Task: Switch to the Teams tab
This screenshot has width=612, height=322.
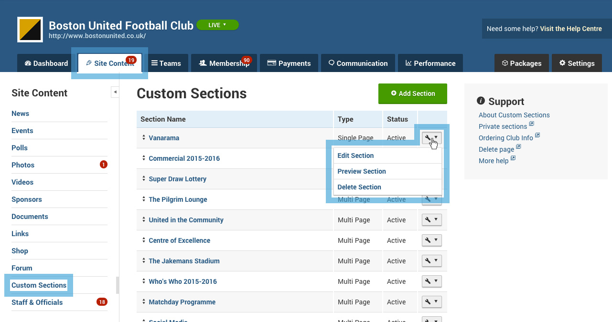Action: 166,63
